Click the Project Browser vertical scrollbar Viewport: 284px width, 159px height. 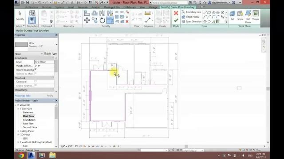[56, 113]
